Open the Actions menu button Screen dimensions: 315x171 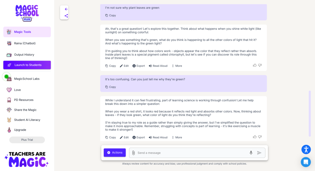tap(115, 153)
